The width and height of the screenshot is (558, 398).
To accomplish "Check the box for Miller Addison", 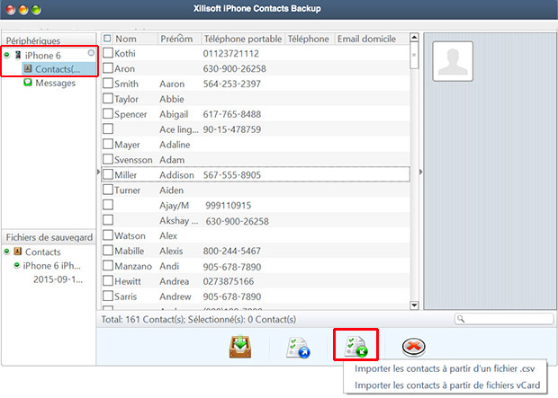I will pos(108,174).
